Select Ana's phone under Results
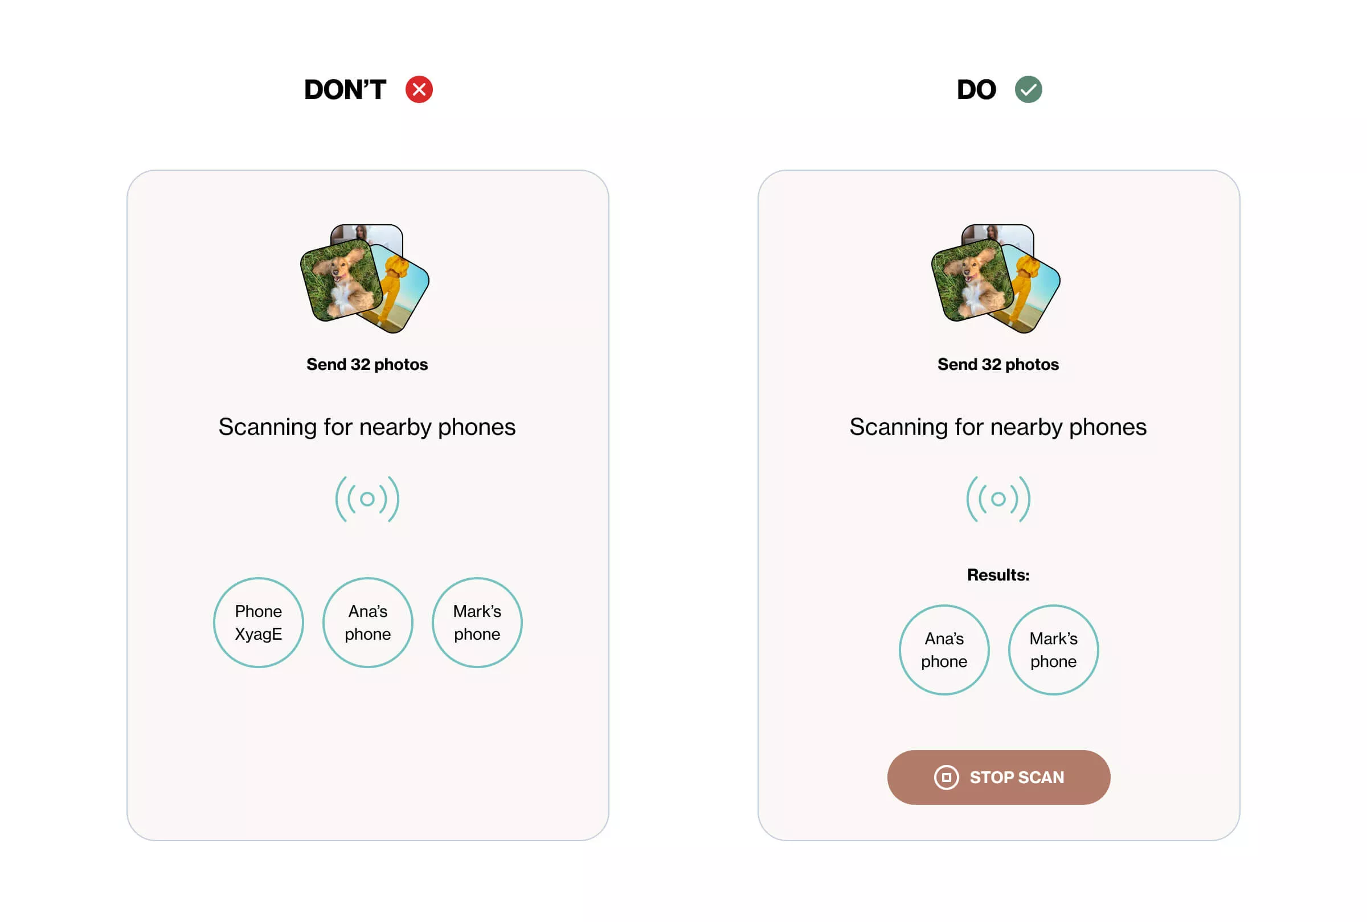1367x922 pixels. (944, 650)
